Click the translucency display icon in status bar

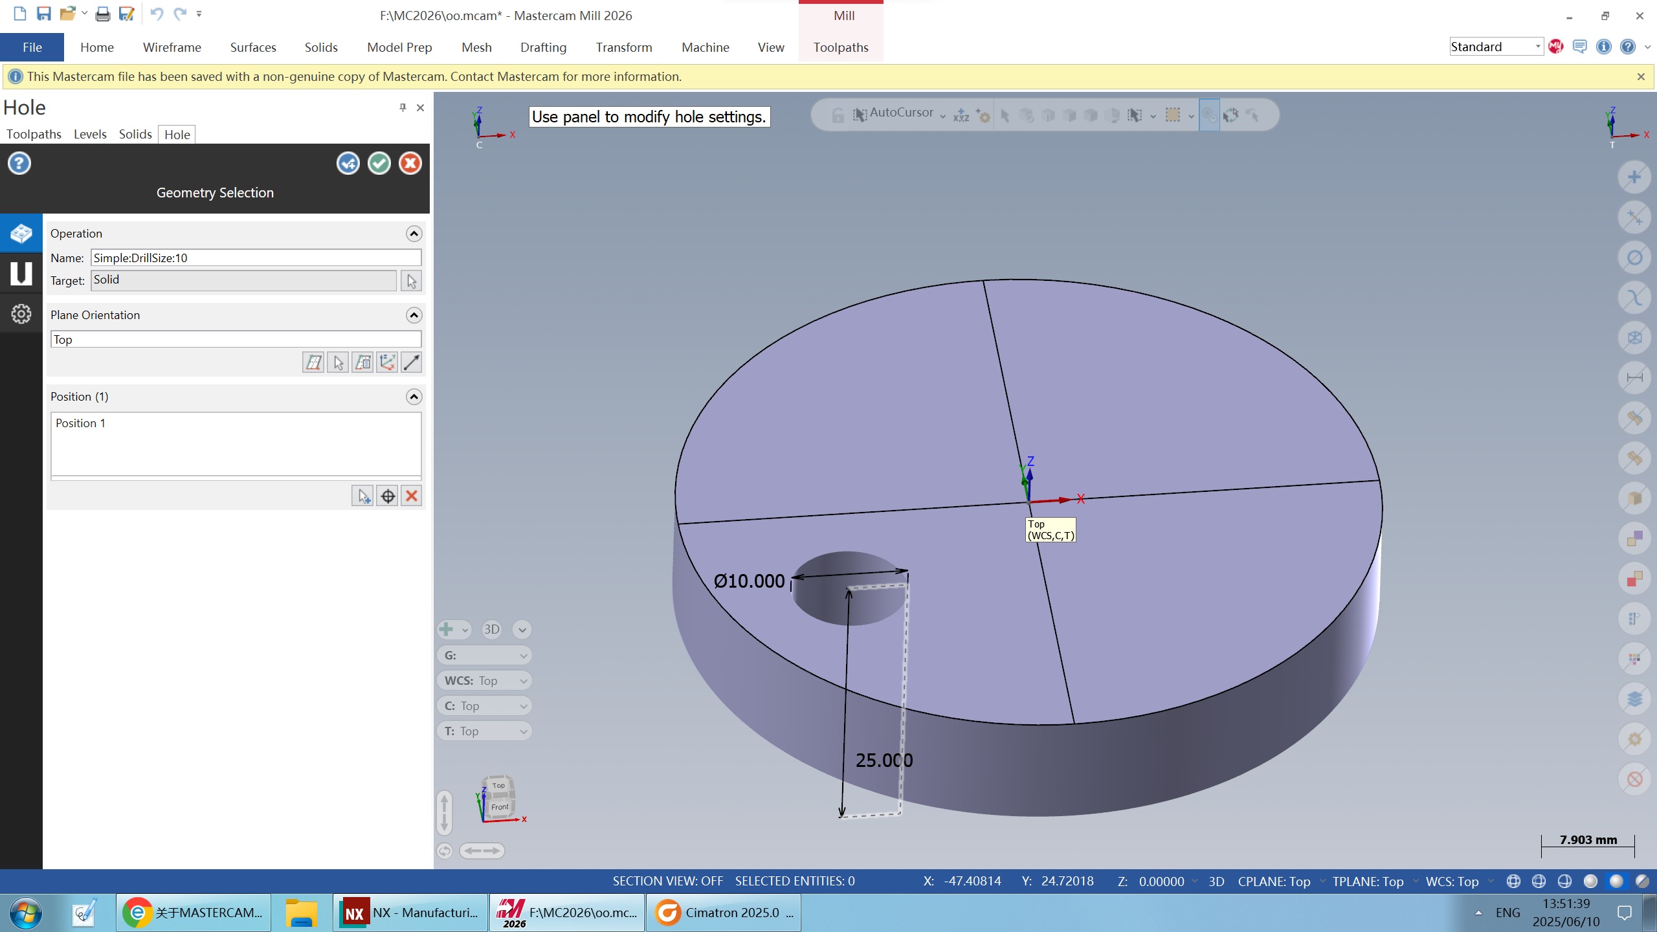coord(1642,882)
